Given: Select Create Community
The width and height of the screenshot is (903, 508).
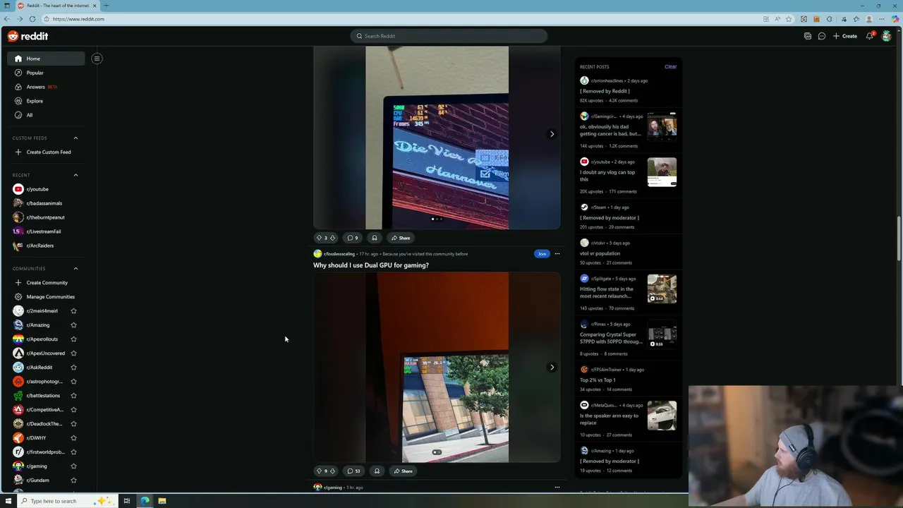Looking at the screenshot, I should [47, 283].
